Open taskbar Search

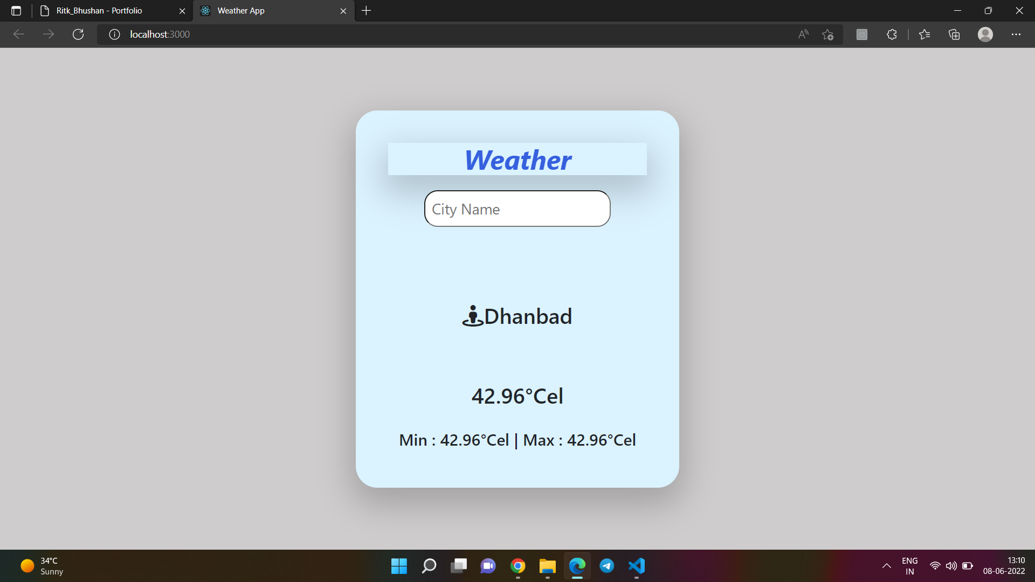(x=429, y=566)
